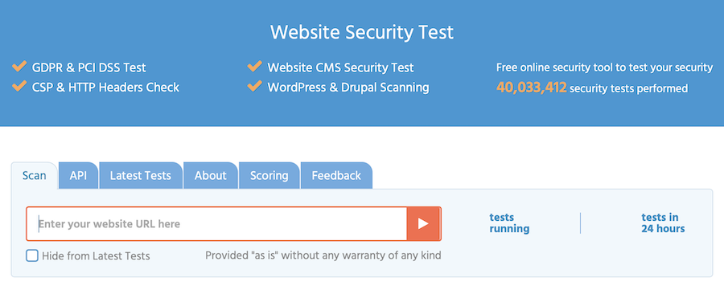View the Scoring tab
Screen dimensions: 724x290
coord(269,176)
